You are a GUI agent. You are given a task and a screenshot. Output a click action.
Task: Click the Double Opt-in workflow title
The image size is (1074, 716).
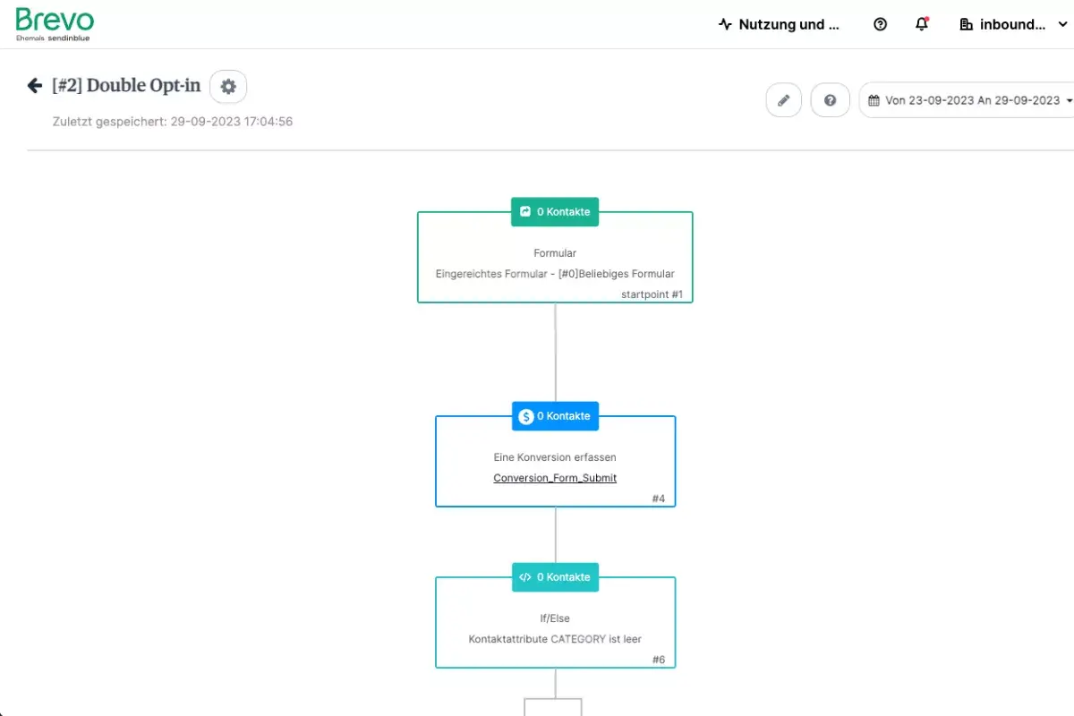[126, 86]
